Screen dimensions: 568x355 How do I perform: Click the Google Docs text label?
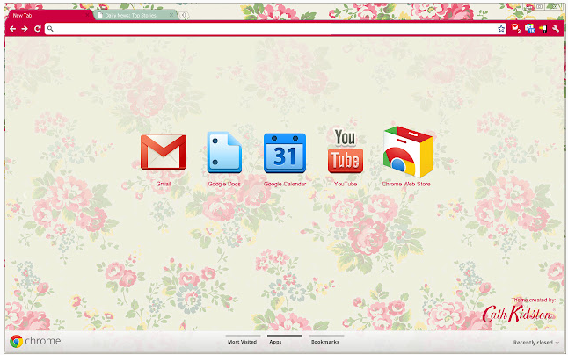point(224,184)
